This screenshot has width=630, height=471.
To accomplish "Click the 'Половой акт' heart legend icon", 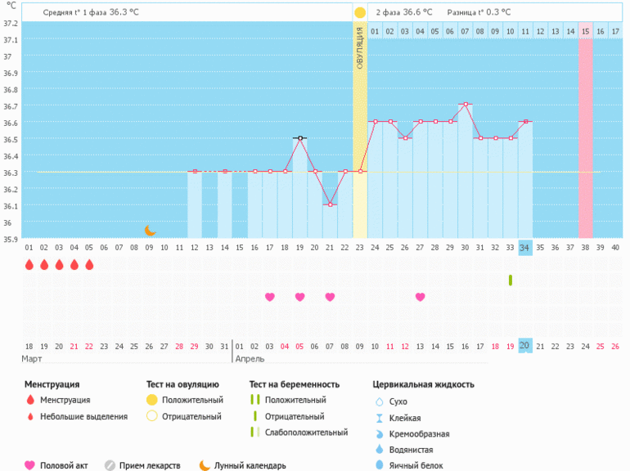I will pos(30,465).
